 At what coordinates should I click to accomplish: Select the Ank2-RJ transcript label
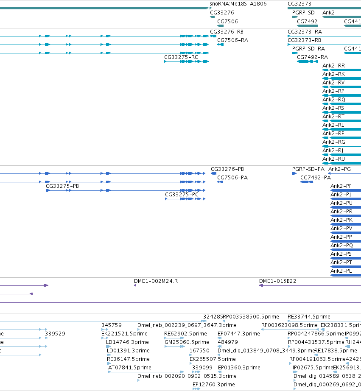[333, 151]
